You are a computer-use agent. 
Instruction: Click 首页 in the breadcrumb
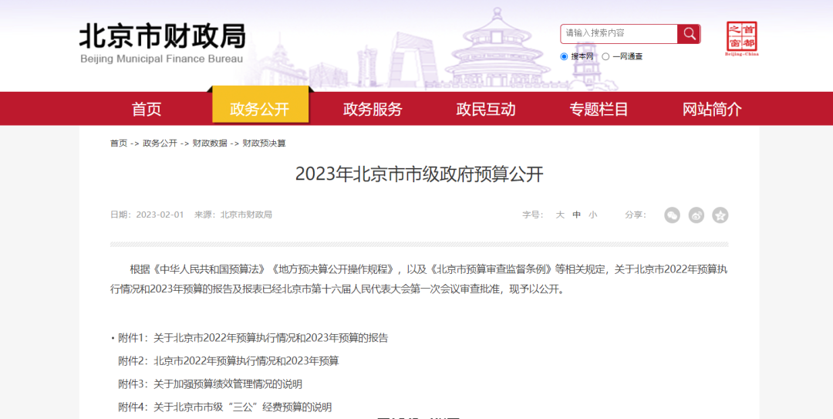119,143
